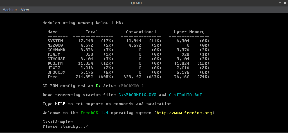Click the FDAPM module name

54,54
